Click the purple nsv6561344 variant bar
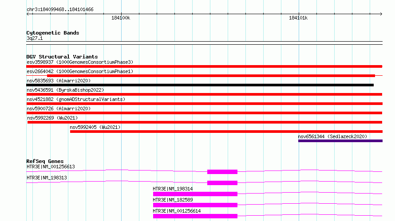The height and width of the screenshot is (221, 395). coord(340,141)
